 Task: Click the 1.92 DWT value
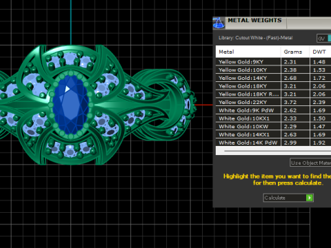(x=319, y=143)
